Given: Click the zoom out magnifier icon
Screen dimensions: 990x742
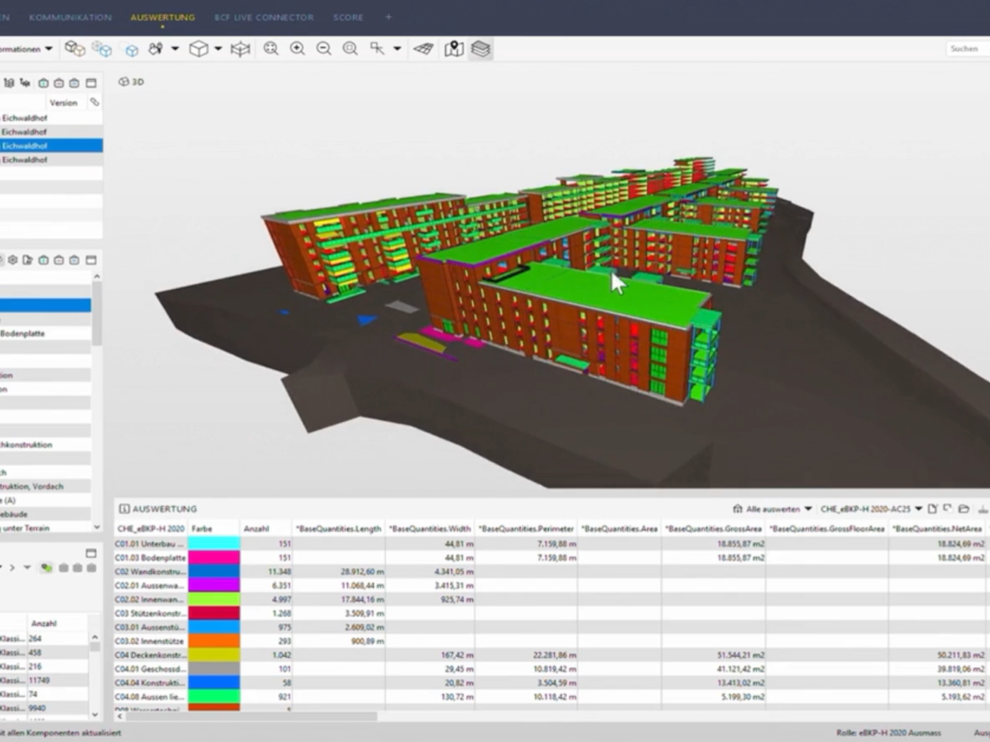Looking at the screenshot, I should (324, 49).
